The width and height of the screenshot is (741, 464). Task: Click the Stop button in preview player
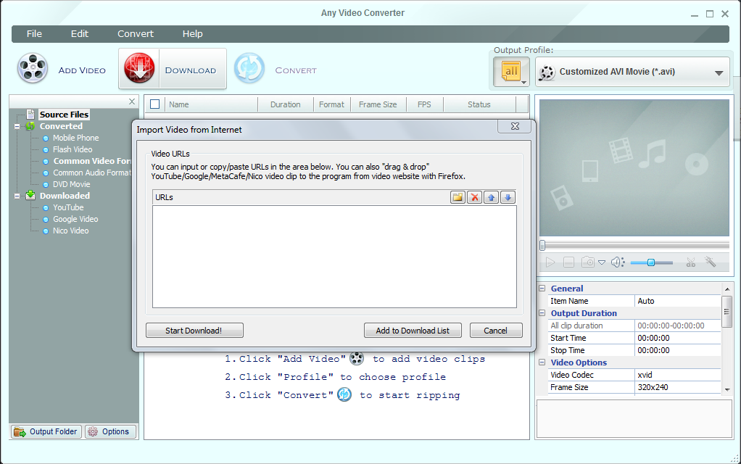569,262
